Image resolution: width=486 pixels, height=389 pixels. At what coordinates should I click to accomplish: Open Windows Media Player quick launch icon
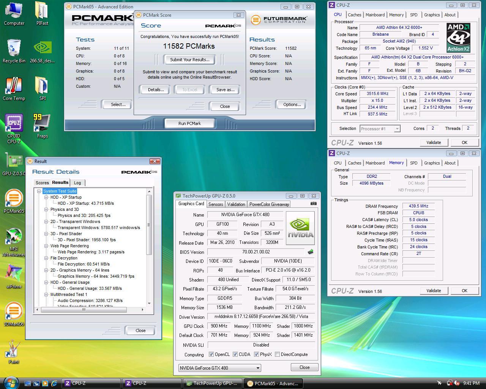45,383
